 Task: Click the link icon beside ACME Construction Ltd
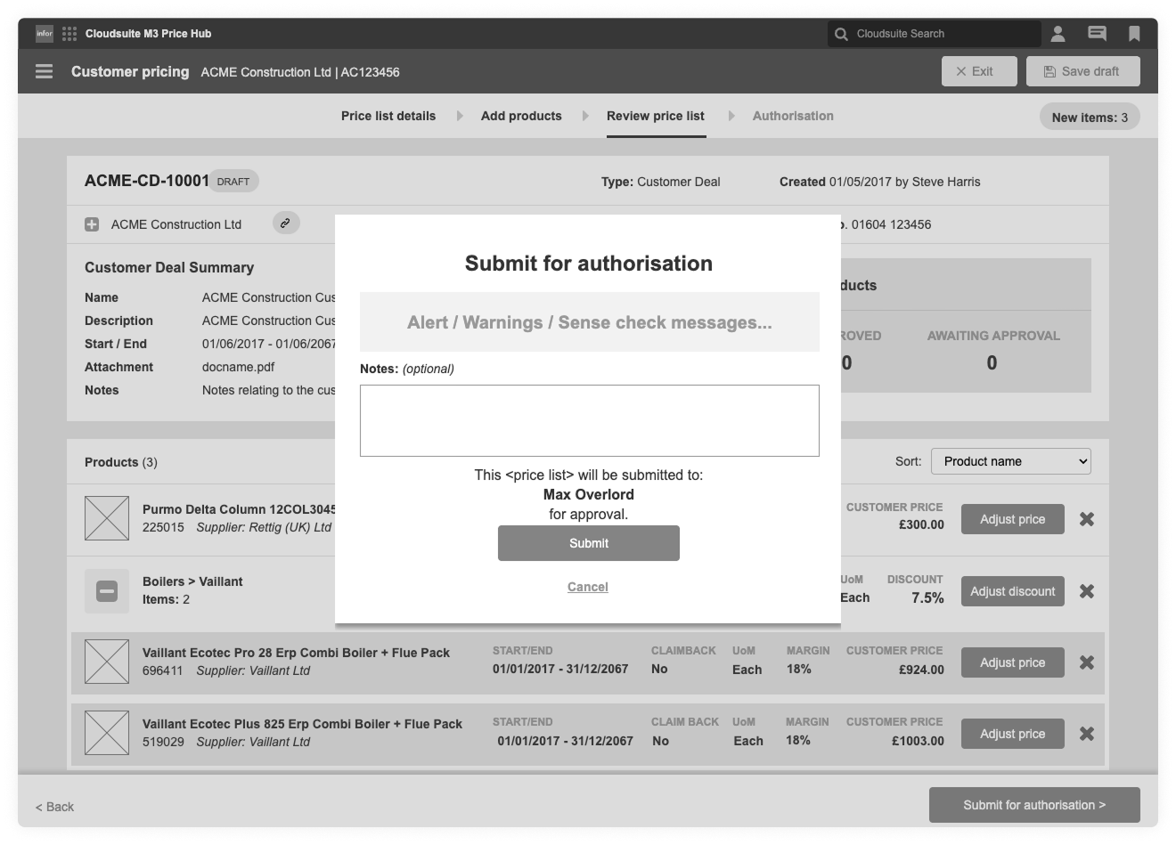tap(286, 223)
